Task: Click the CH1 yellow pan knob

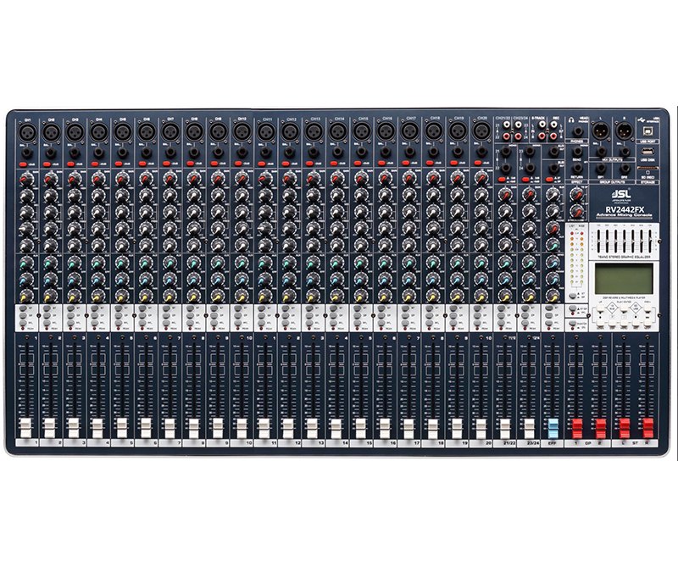Action: pos(25,296)
